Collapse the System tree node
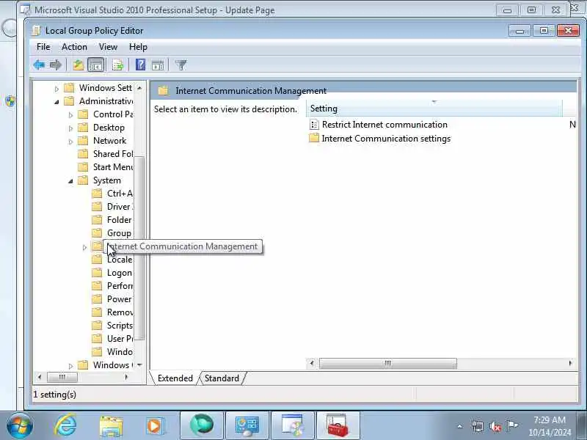 coord(70,181)
